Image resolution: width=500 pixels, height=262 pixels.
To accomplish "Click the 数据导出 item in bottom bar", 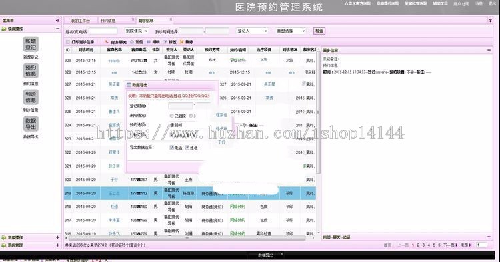I will click(265, 255).
